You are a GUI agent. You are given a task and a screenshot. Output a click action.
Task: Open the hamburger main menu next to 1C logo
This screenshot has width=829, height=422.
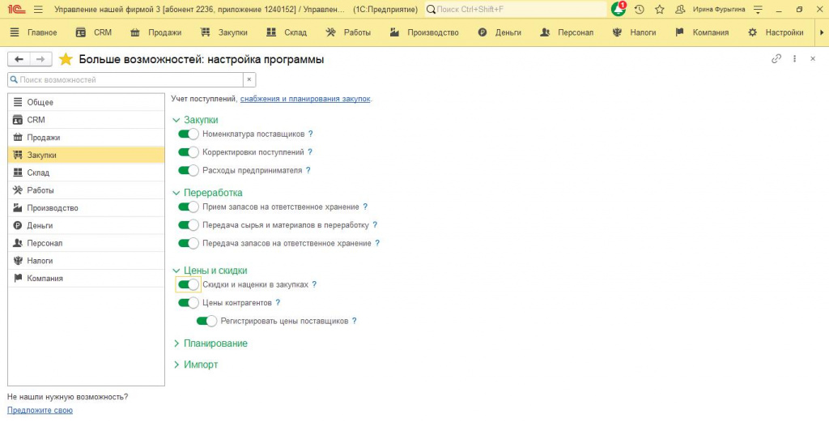point(38,10)
